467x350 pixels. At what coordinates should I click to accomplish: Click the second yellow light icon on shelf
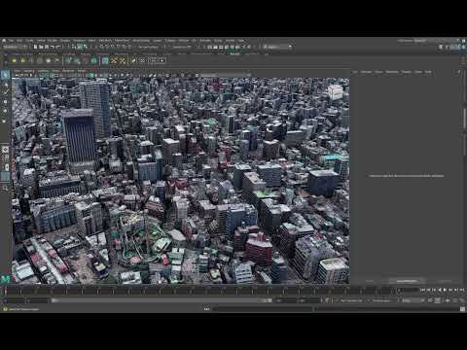tap(22, 60)
